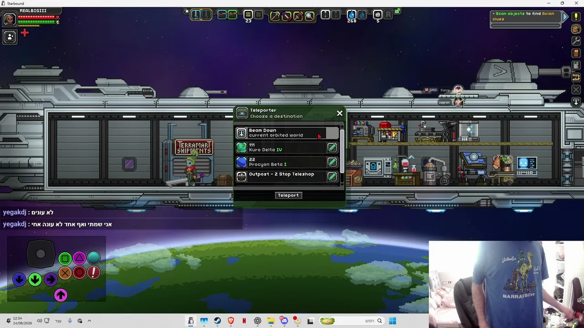Click the green square overlay button
Screen dimensions: 584x328
coord(65,259)
